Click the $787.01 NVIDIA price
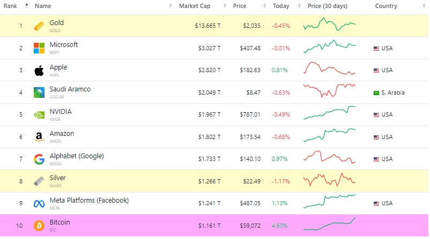This screenshot has height=239, width=430. (250, 114)
